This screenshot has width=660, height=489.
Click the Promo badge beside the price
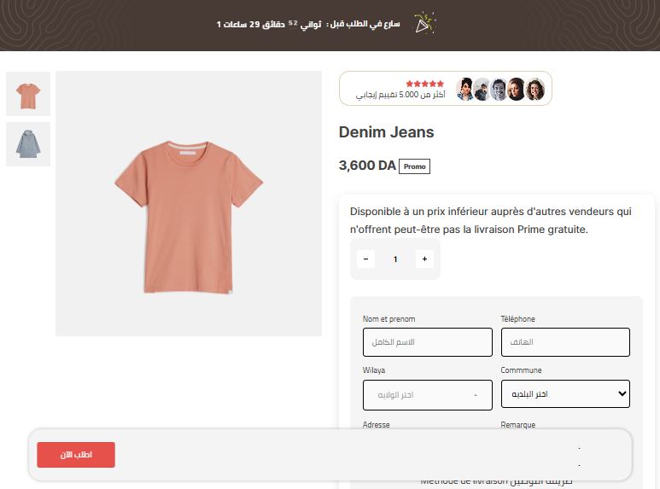[x=415, y=166]
